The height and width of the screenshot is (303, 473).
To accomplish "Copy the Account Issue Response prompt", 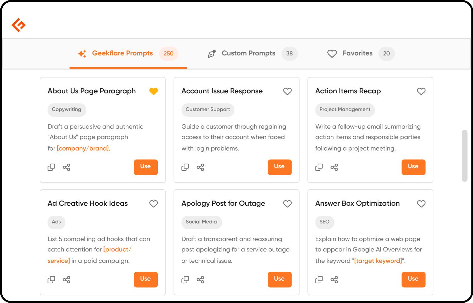I will click(x=185, y=167).
